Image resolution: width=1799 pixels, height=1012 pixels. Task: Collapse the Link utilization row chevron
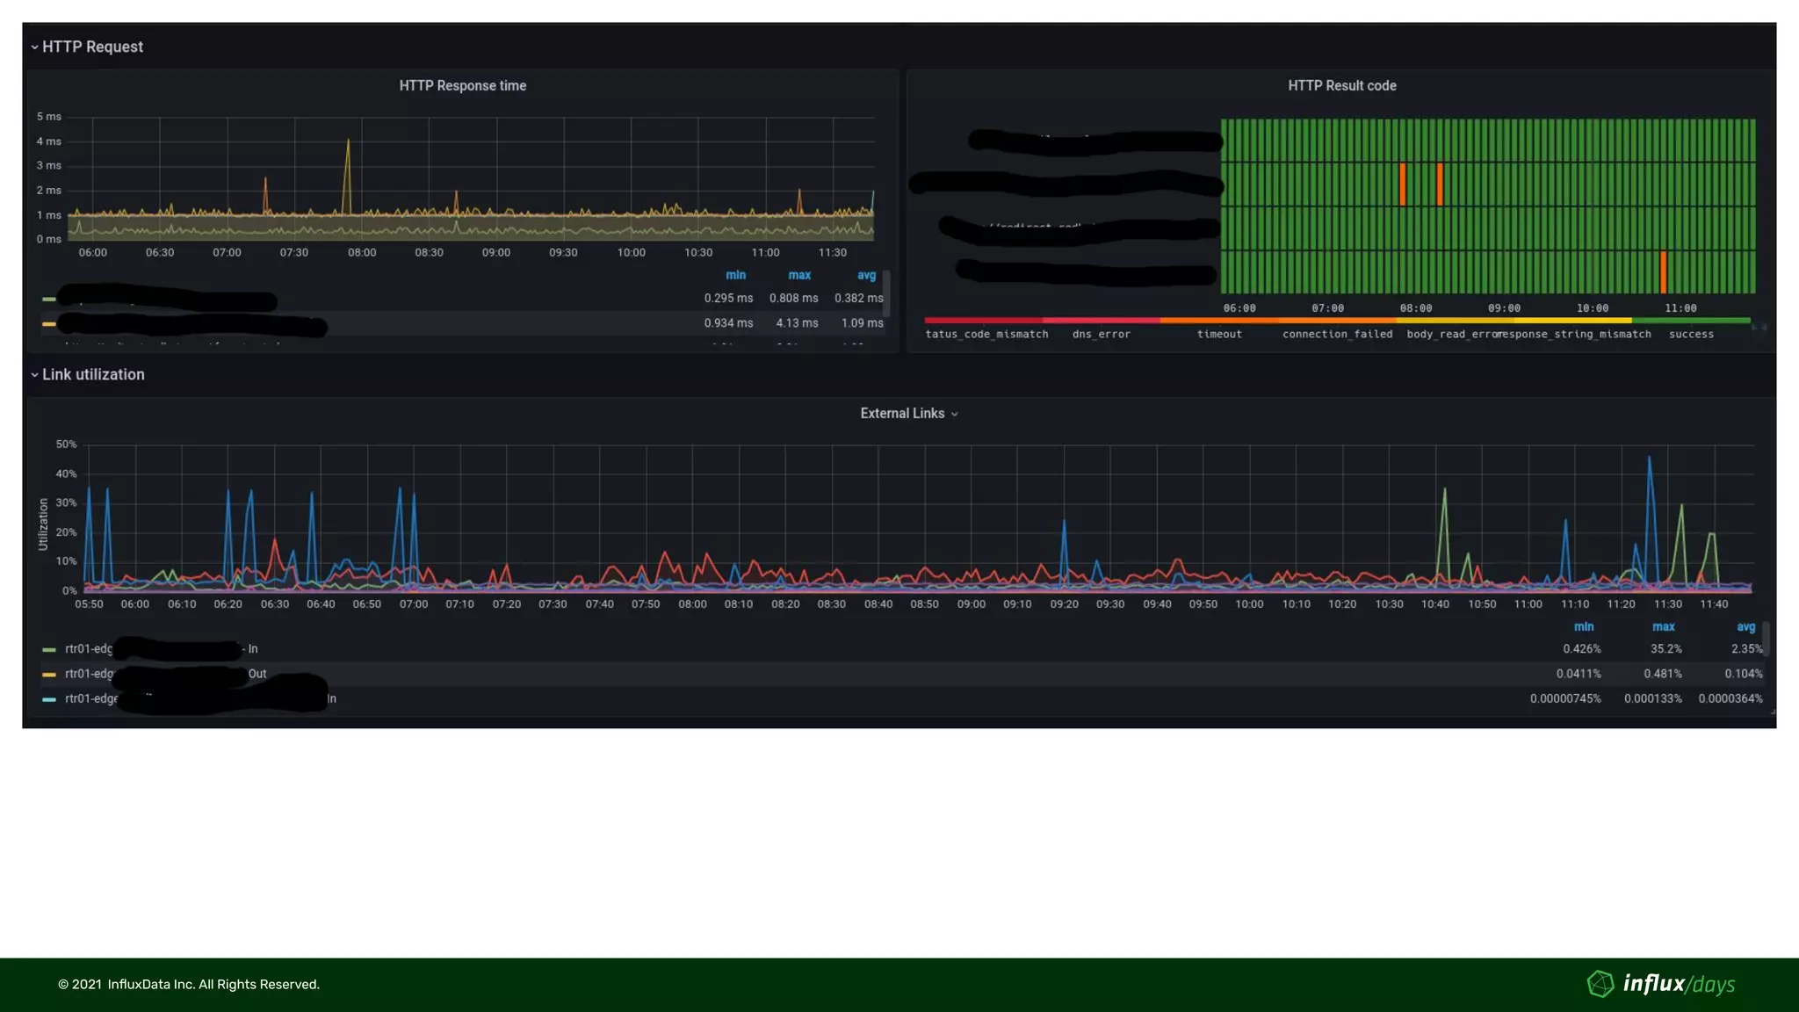pos(34,375)
